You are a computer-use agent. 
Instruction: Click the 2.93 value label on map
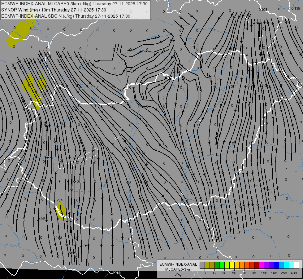59,238
